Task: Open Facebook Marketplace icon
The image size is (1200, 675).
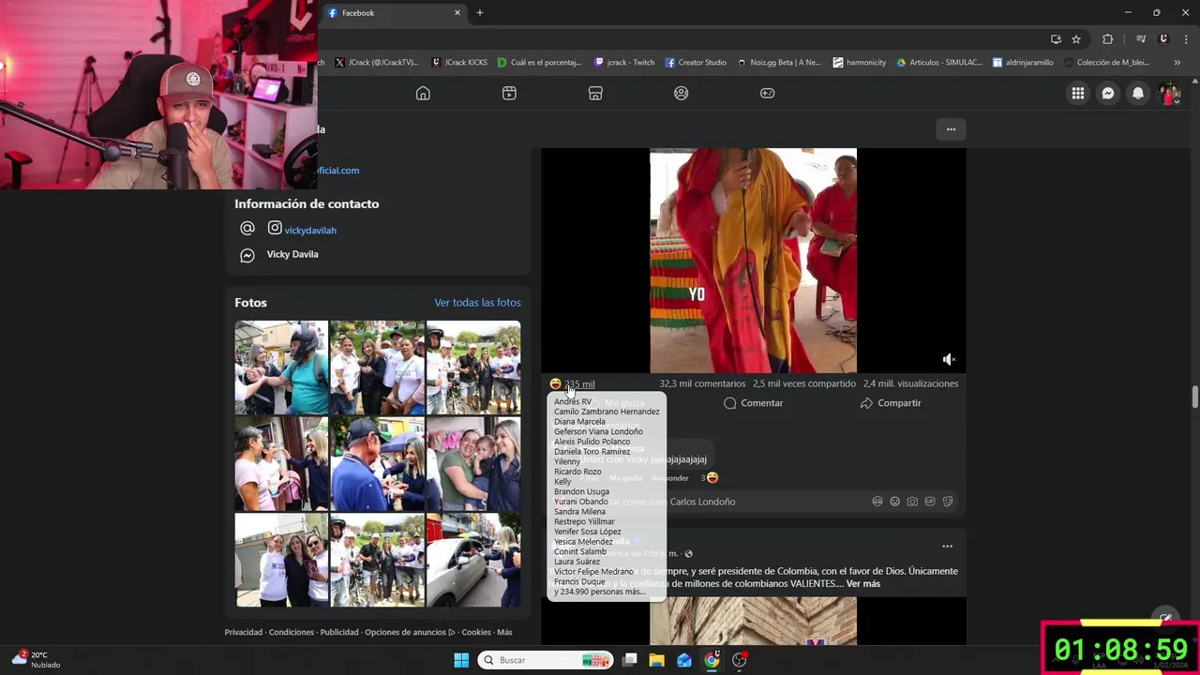Action: point(595,93)
